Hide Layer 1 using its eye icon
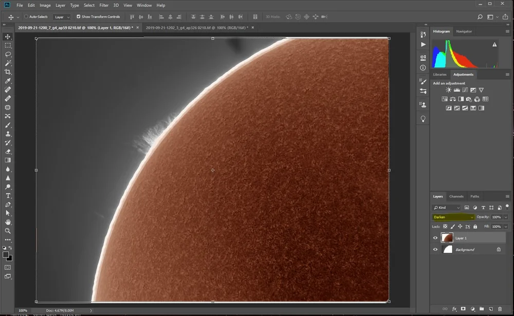The width and height of the screenshot is (514, 316). coord(435,238)
